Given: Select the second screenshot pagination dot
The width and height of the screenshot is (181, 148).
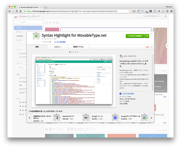Looking at the screenshot, I should 72,52.
